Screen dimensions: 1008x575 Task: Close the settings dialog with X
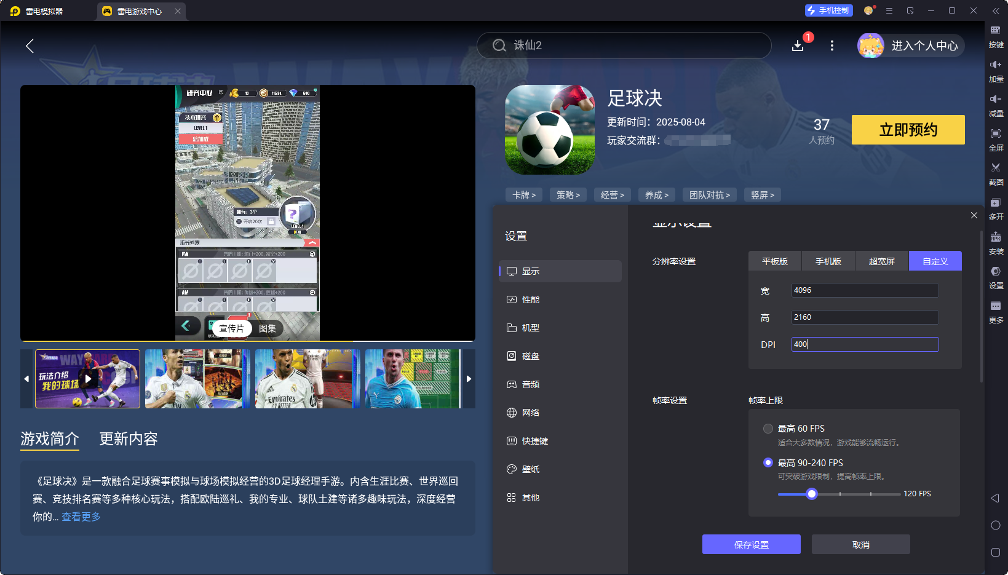[974, 215]
